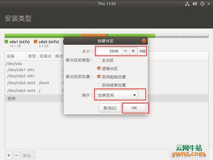Viewport: 213px width, 160px height.
Task: Click the orange sda5 legend swatch
Action: tap(35, 41)
